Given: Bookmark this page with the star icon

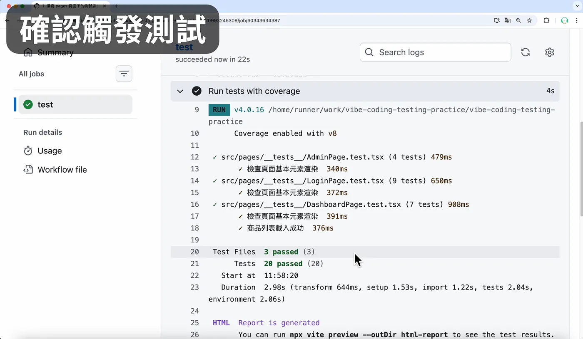Looking at the screenshot, I should pyautogui.click(x=529, y=20).
